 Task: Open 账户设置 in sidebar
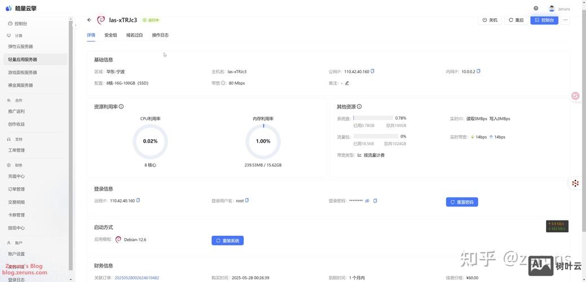(x=16, y=254)
